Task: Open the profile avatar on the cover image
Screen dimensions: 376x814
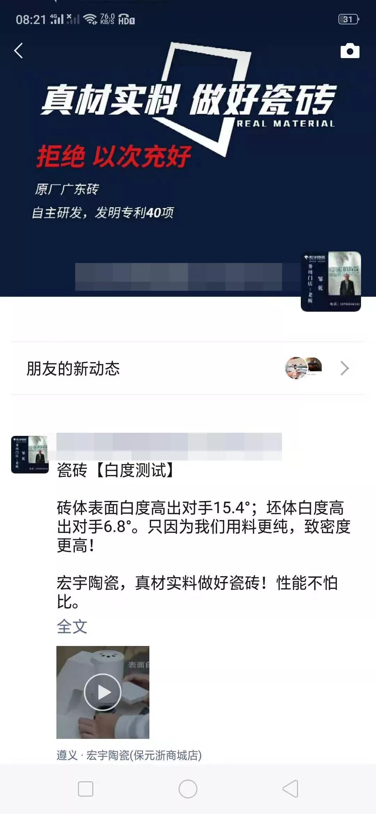Action: coord(331,281)
